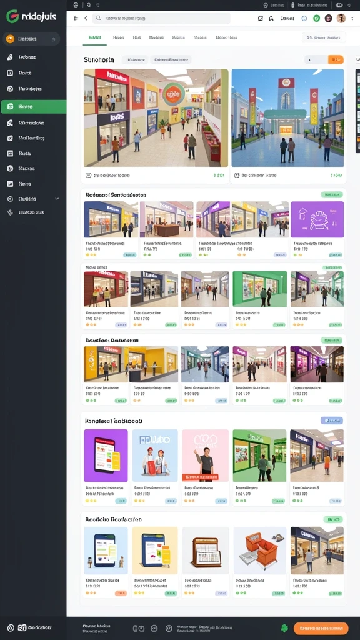This screenshot has width=360, height=640.
Task: Open the notification bell in the top bar
Action: point(271,18)
